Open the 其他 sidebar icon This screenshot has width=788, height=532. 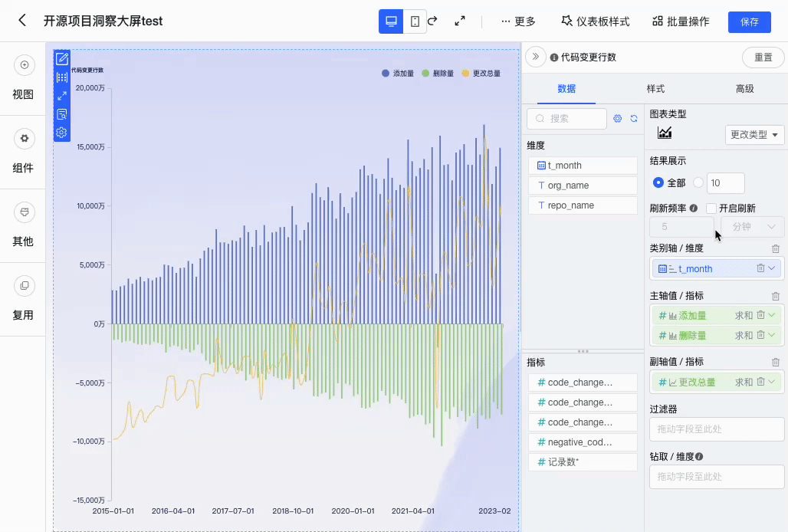point(24,212)
